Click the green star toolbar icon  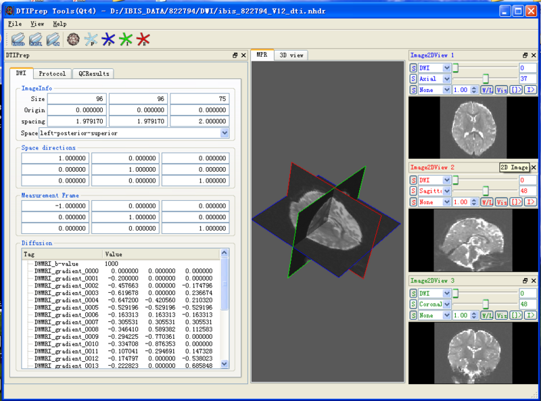(x=124, y=39)
